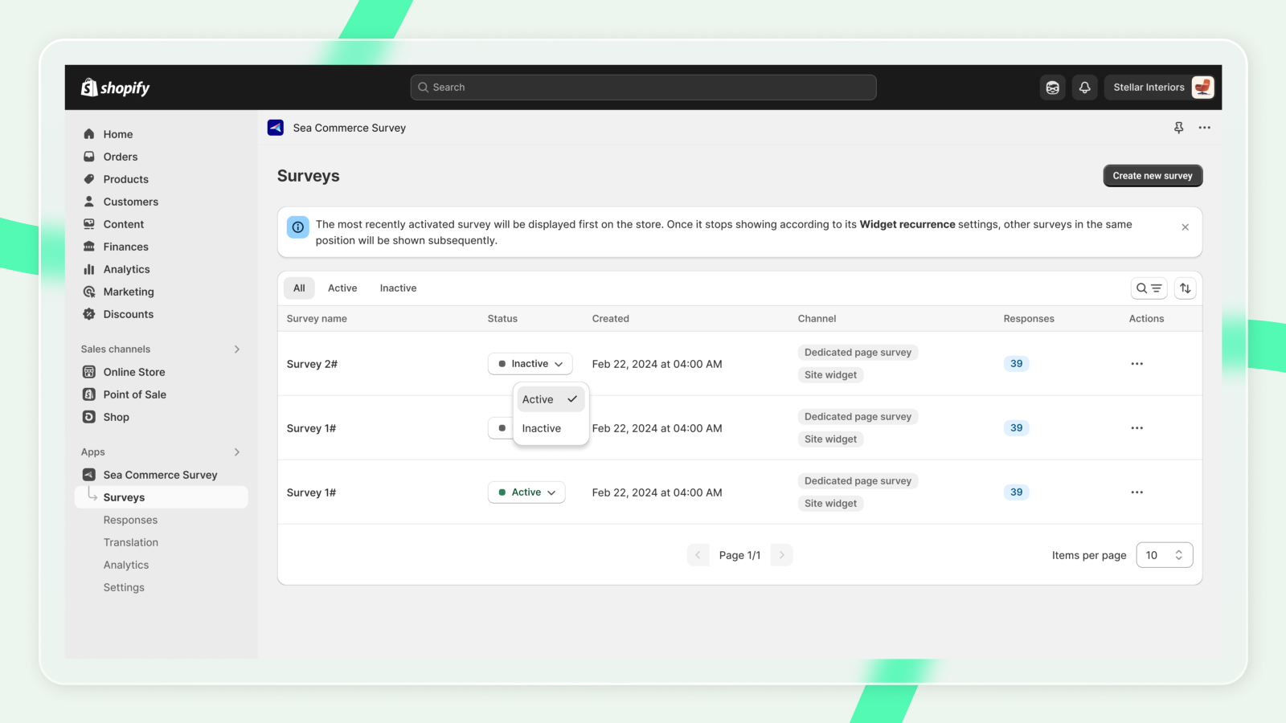The image size is (1286, 723).
Task: Click in the top Search field
Action: [x=643, y=88]
